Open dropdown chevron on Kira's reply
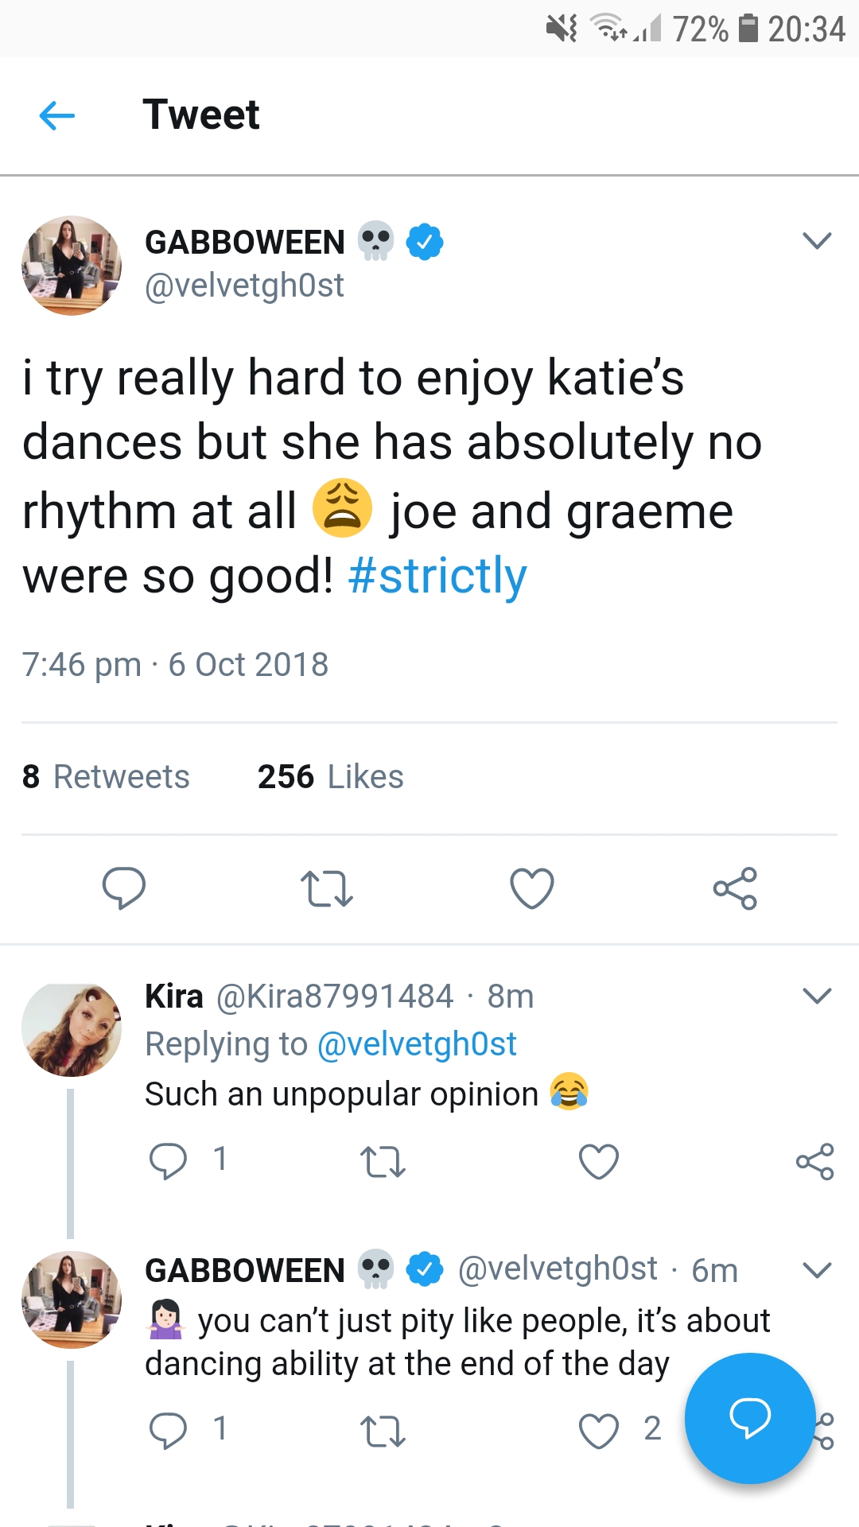 pos(817,996)
